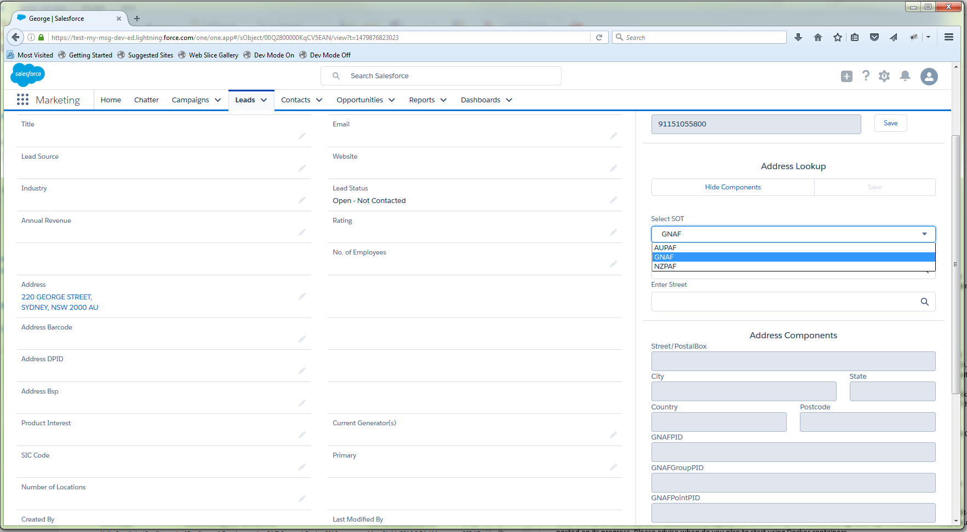Edit Lead Status using its pencil icon

[613, 200]
